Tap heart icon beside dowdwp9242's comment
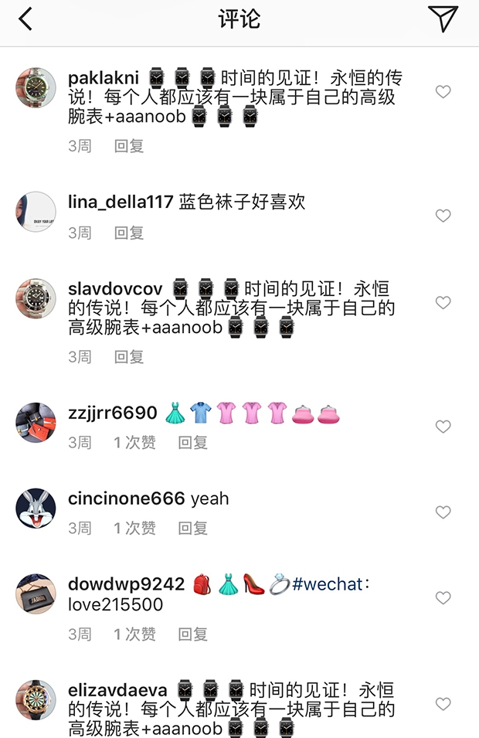Viewport: 479px width, 738px height. tap(443, 598)
